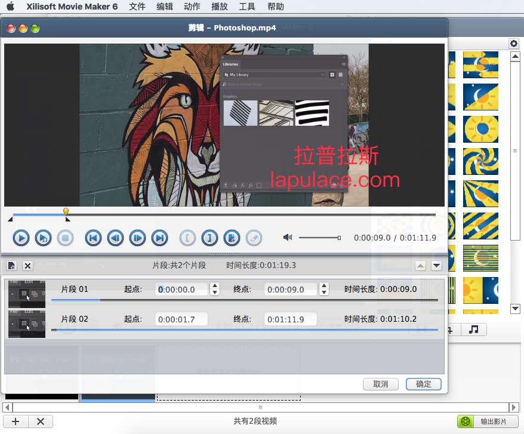Set the segment end point bracket

(209, 238)
